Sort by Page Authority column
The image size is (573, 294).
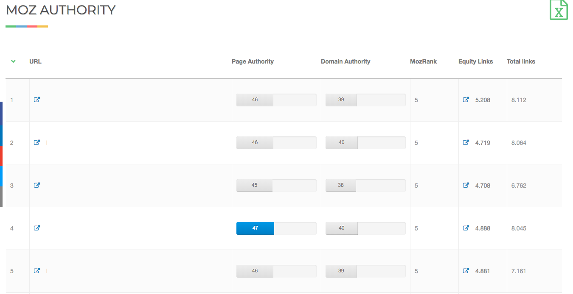(253, 61)
